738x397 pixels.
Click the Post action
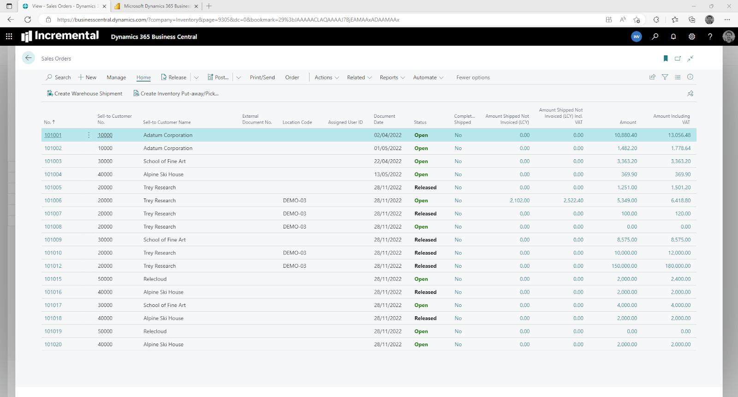[x=218, y=78]
